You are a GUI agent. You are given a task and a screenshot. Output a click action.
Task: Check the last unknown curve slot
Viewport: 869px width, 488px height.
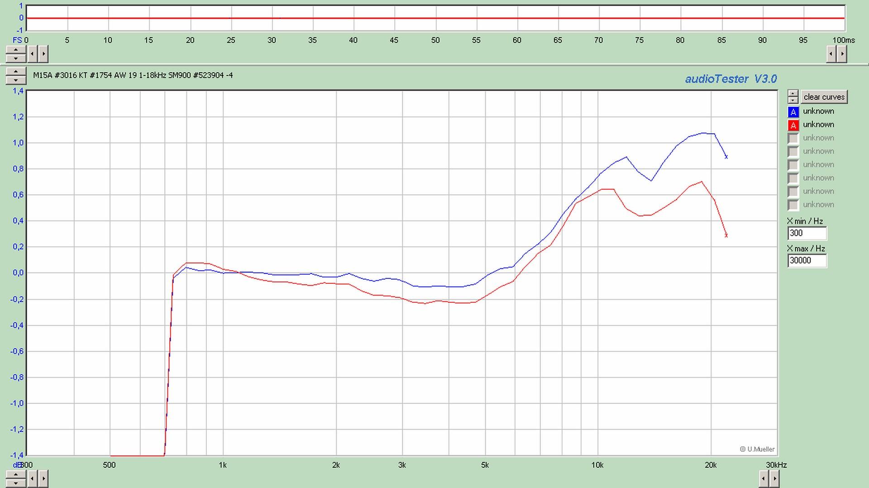tap(793, 205)
